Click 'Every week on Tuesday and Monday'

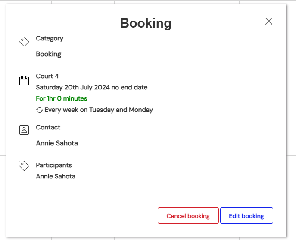pyautogui.click(x=99, y=110)
